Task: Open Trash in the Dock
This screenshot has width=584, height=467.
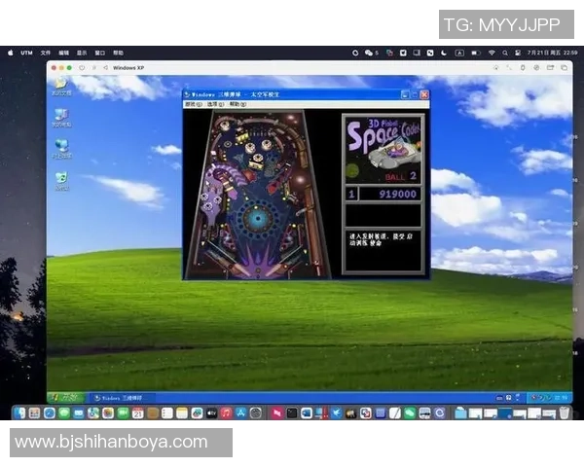Action: pos(565,413)
